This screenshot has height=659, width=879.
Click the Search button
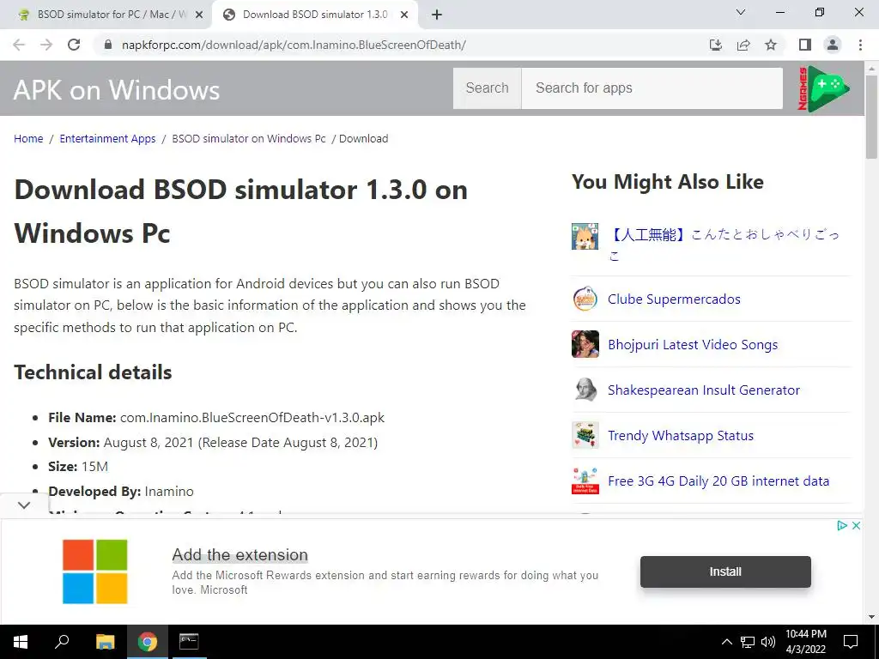click(x=488, y=88)
